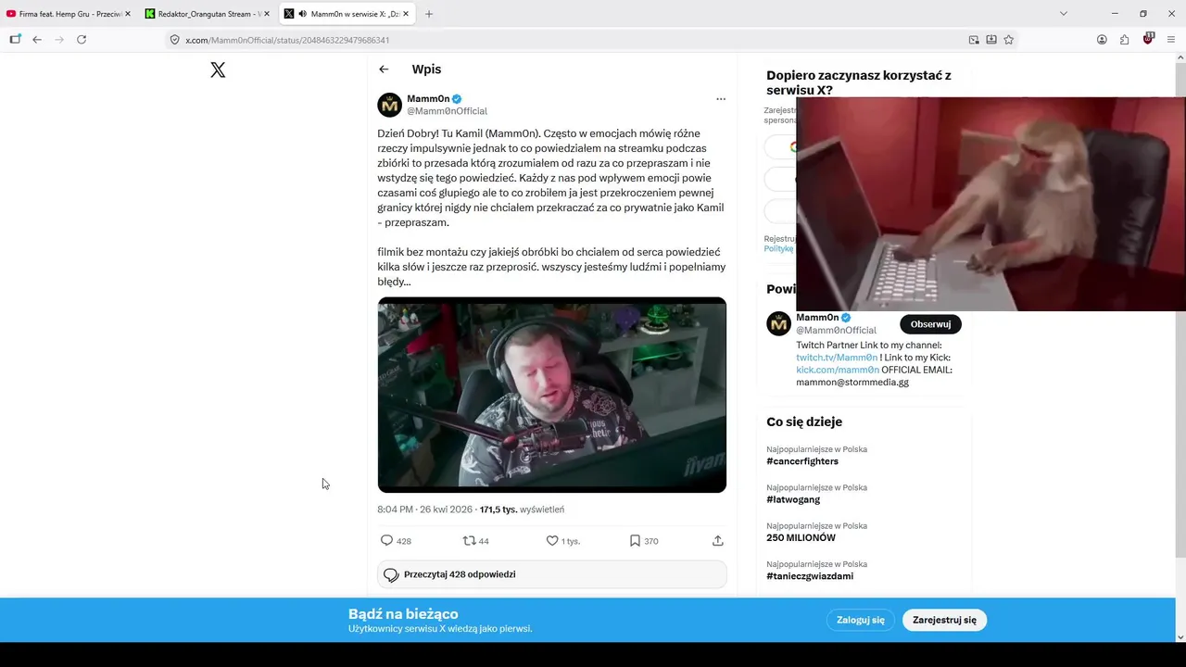Like the post with the heart icon
This screenshot has width=1186, height=667.
click(x=552, y=541)
